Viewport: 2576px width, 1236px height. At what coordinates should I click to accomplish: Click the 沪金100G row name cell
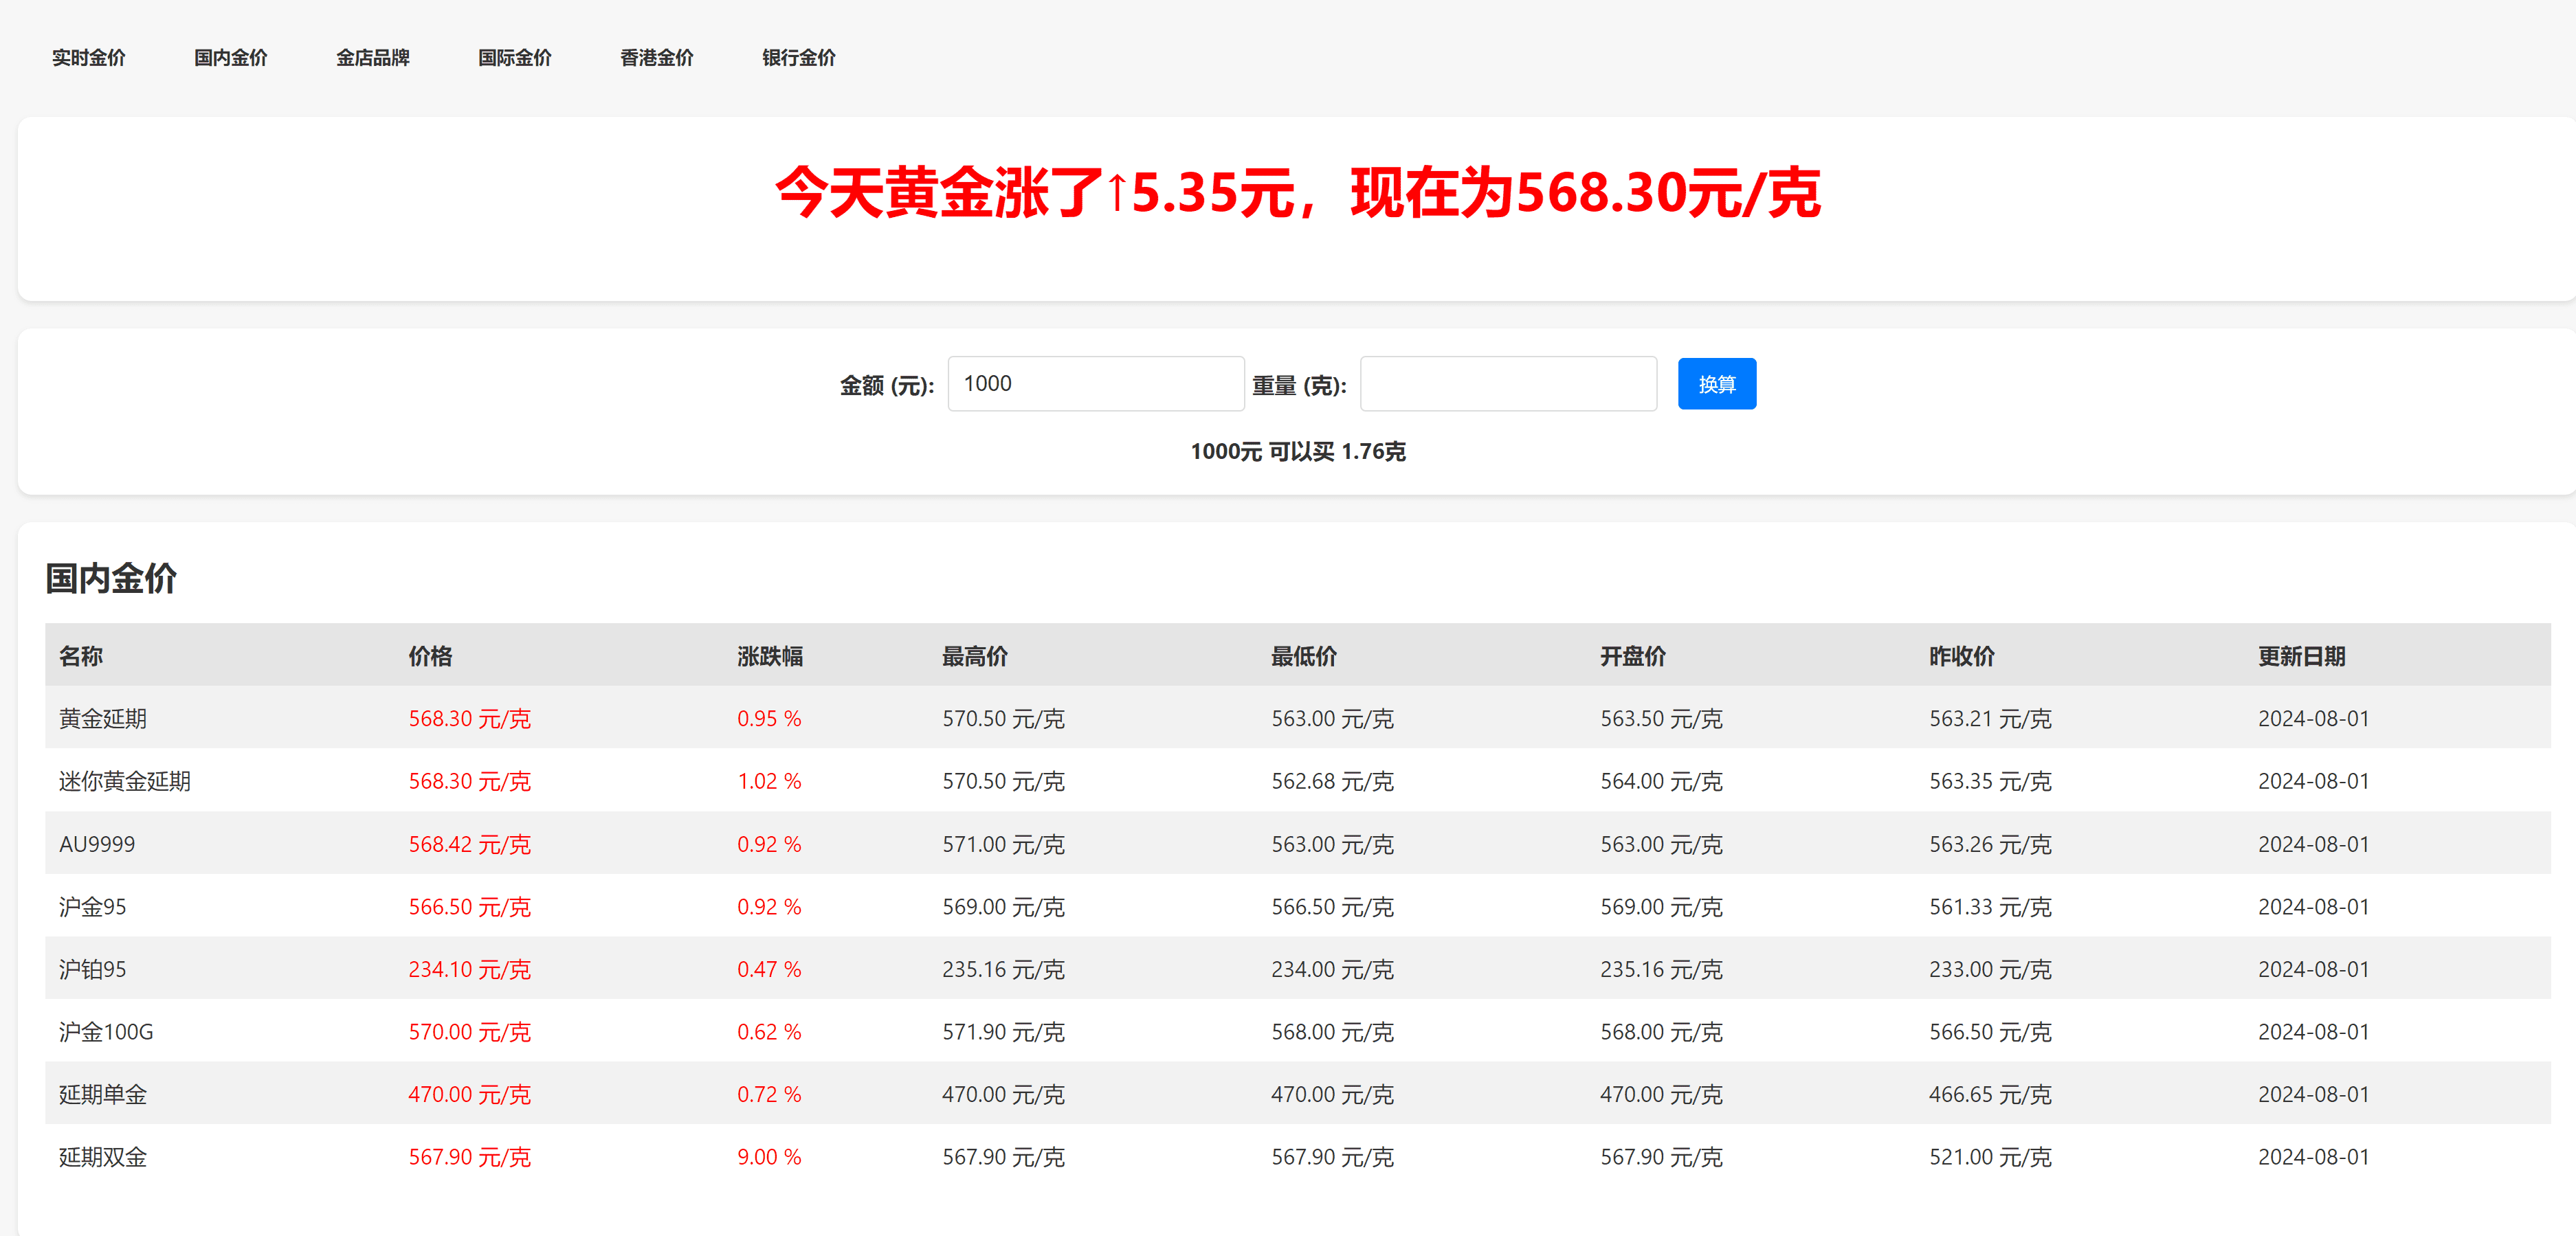click(106, 1032)
